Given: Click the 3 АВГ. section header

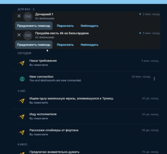Looking at the screenshot, I should point(22,91).
